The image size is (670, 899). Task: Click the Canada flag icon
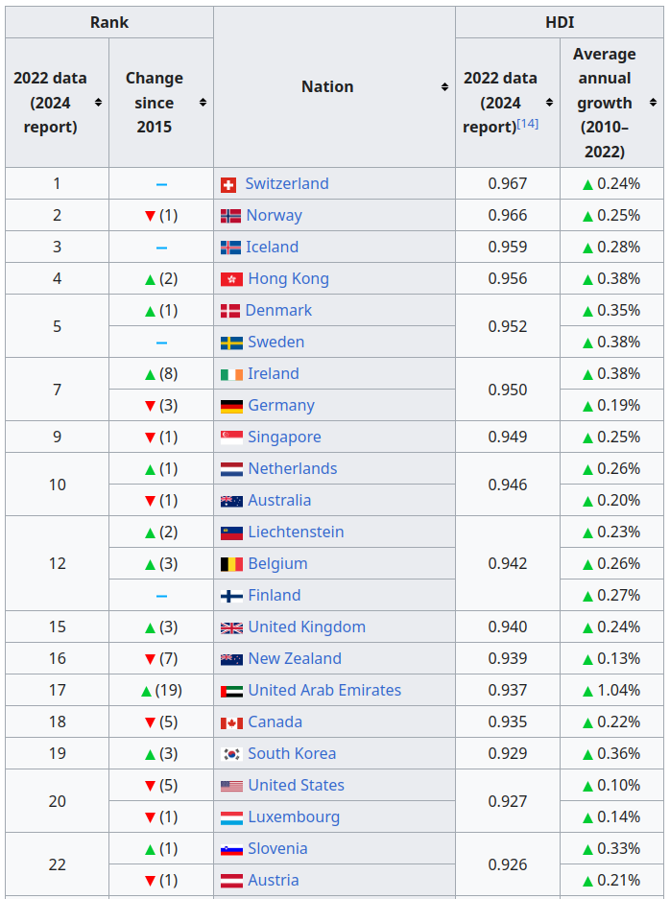tap(231, 723)
